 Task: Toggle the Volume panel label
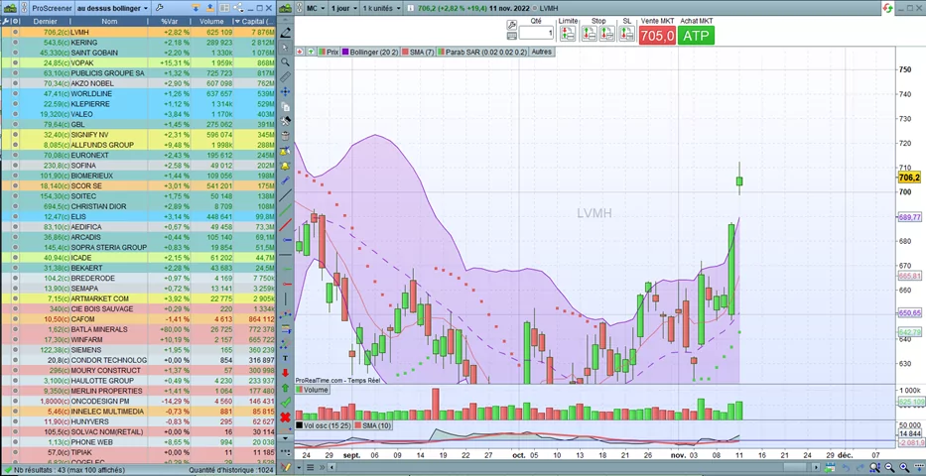click(x=313, y=390)
